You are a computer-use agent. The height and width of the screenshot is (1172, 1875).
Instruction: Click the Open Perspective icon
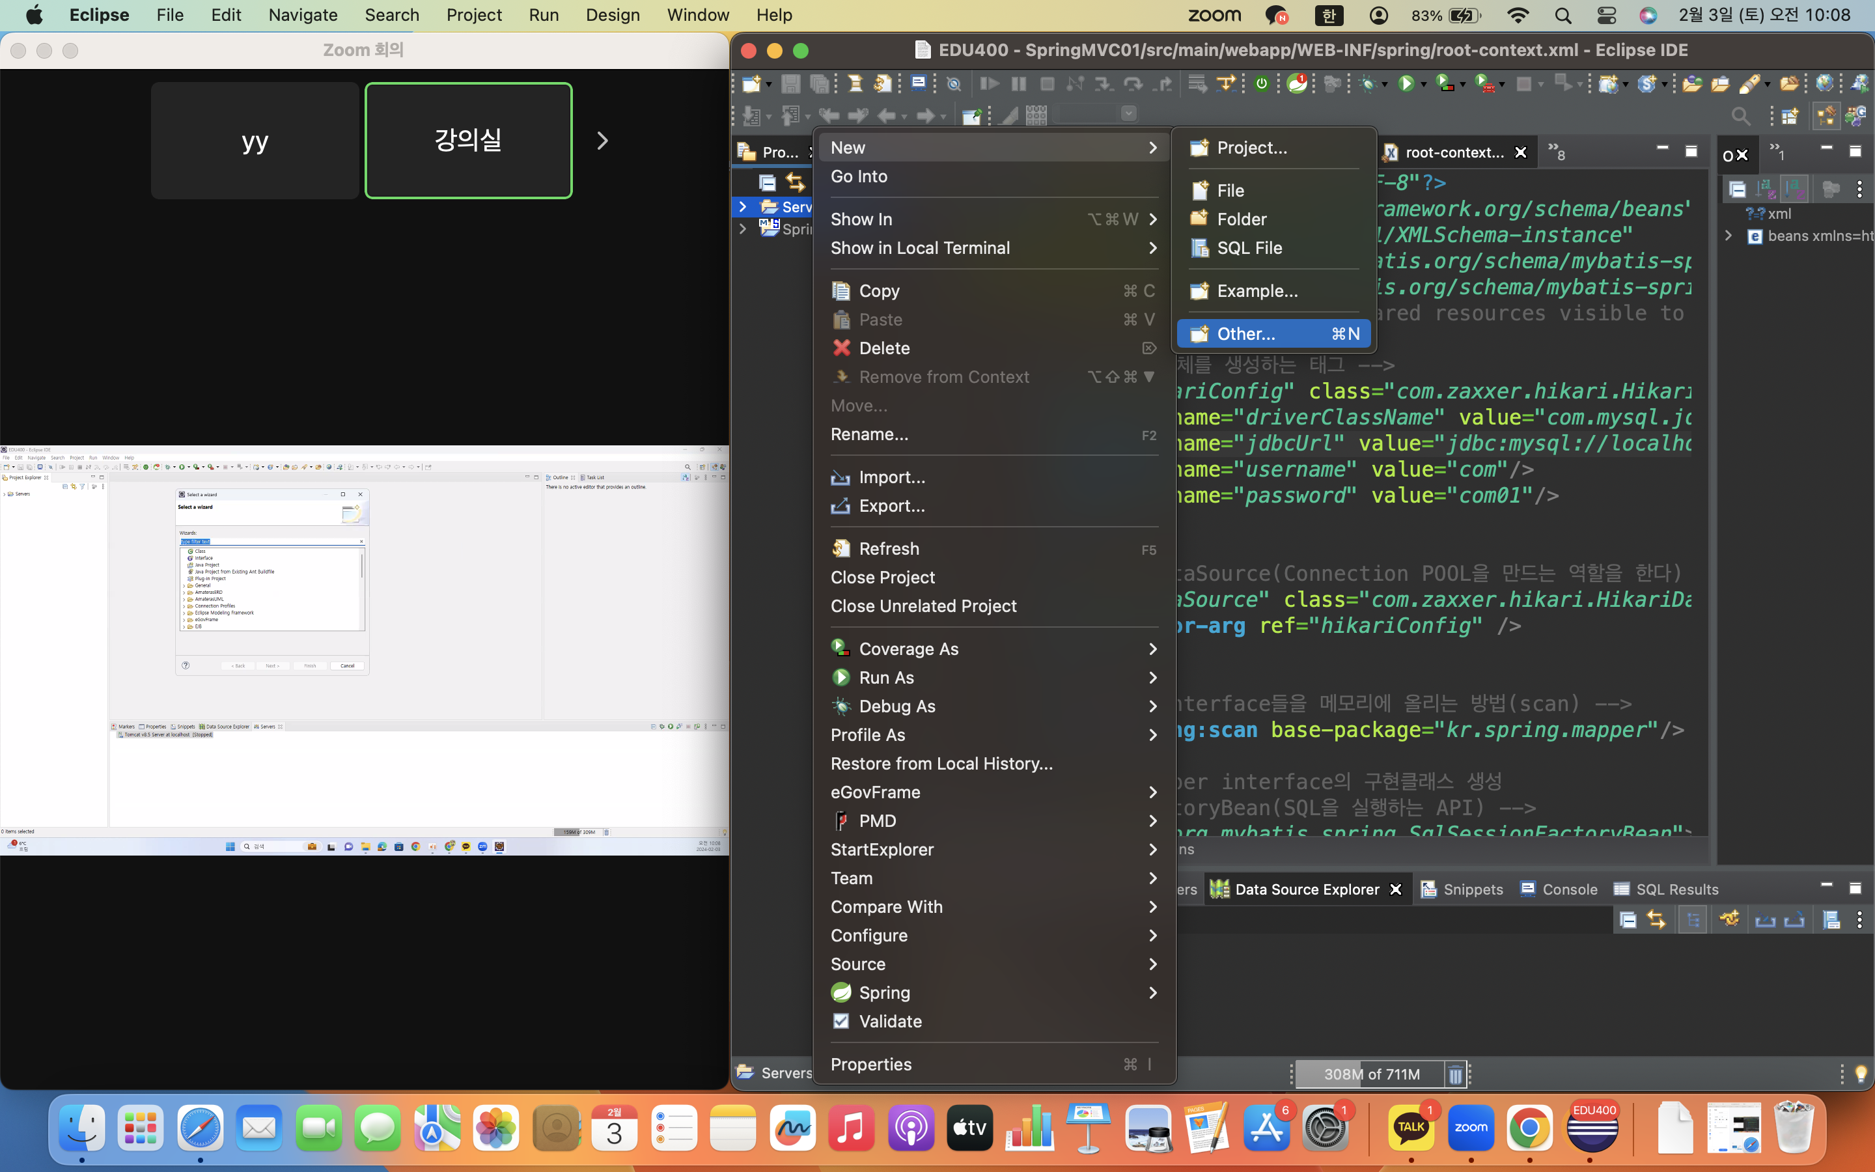point(1790,117)
